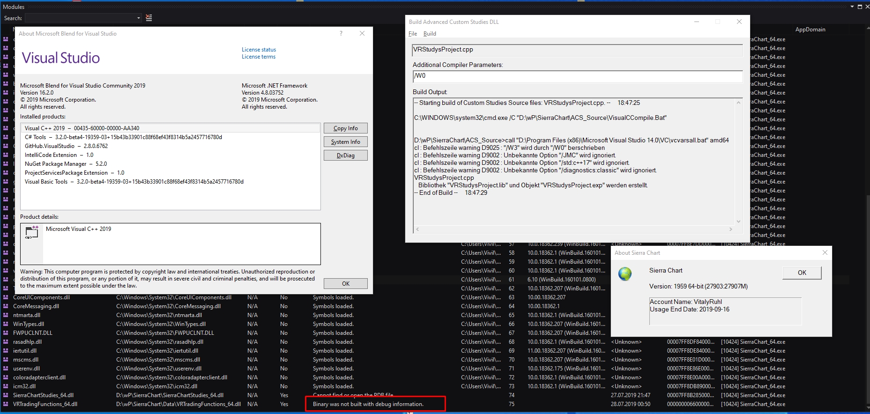This screenshot has height=414, width=870.
Task: Select "IntelliCode Extension" product row
Action: pyautogui.click(x=171, y=155)
